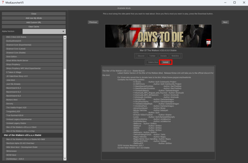Select ExcitusXtremeV5 mod
Viewport: 248px width, 163px height.
pos(34,41)
